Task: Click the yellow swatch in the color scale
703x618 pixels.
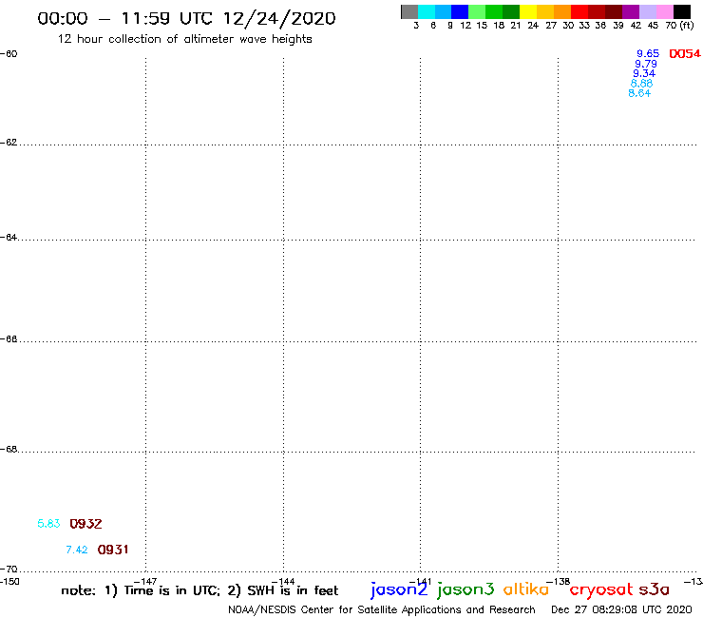Action: [x=528, y=12]
